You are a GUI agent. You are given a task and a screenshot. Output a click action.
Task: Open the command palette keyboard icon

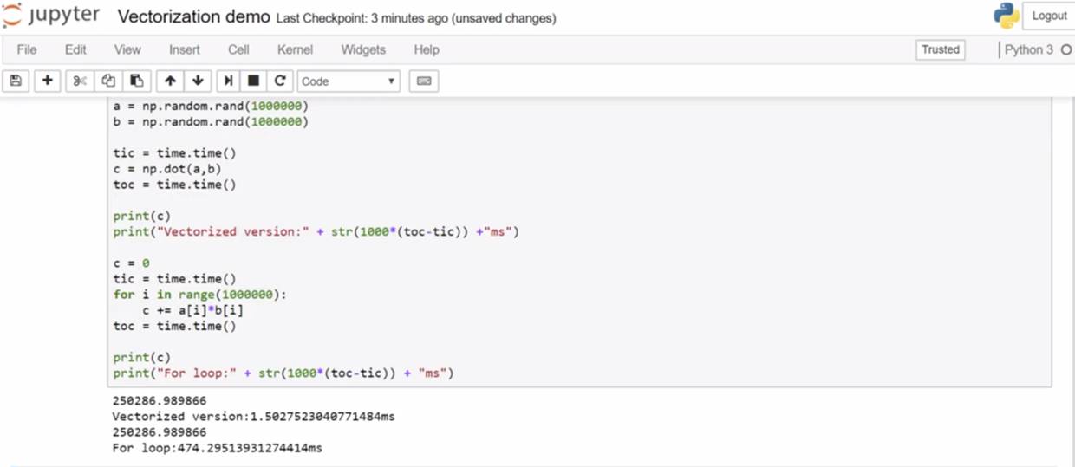[424, 81]
